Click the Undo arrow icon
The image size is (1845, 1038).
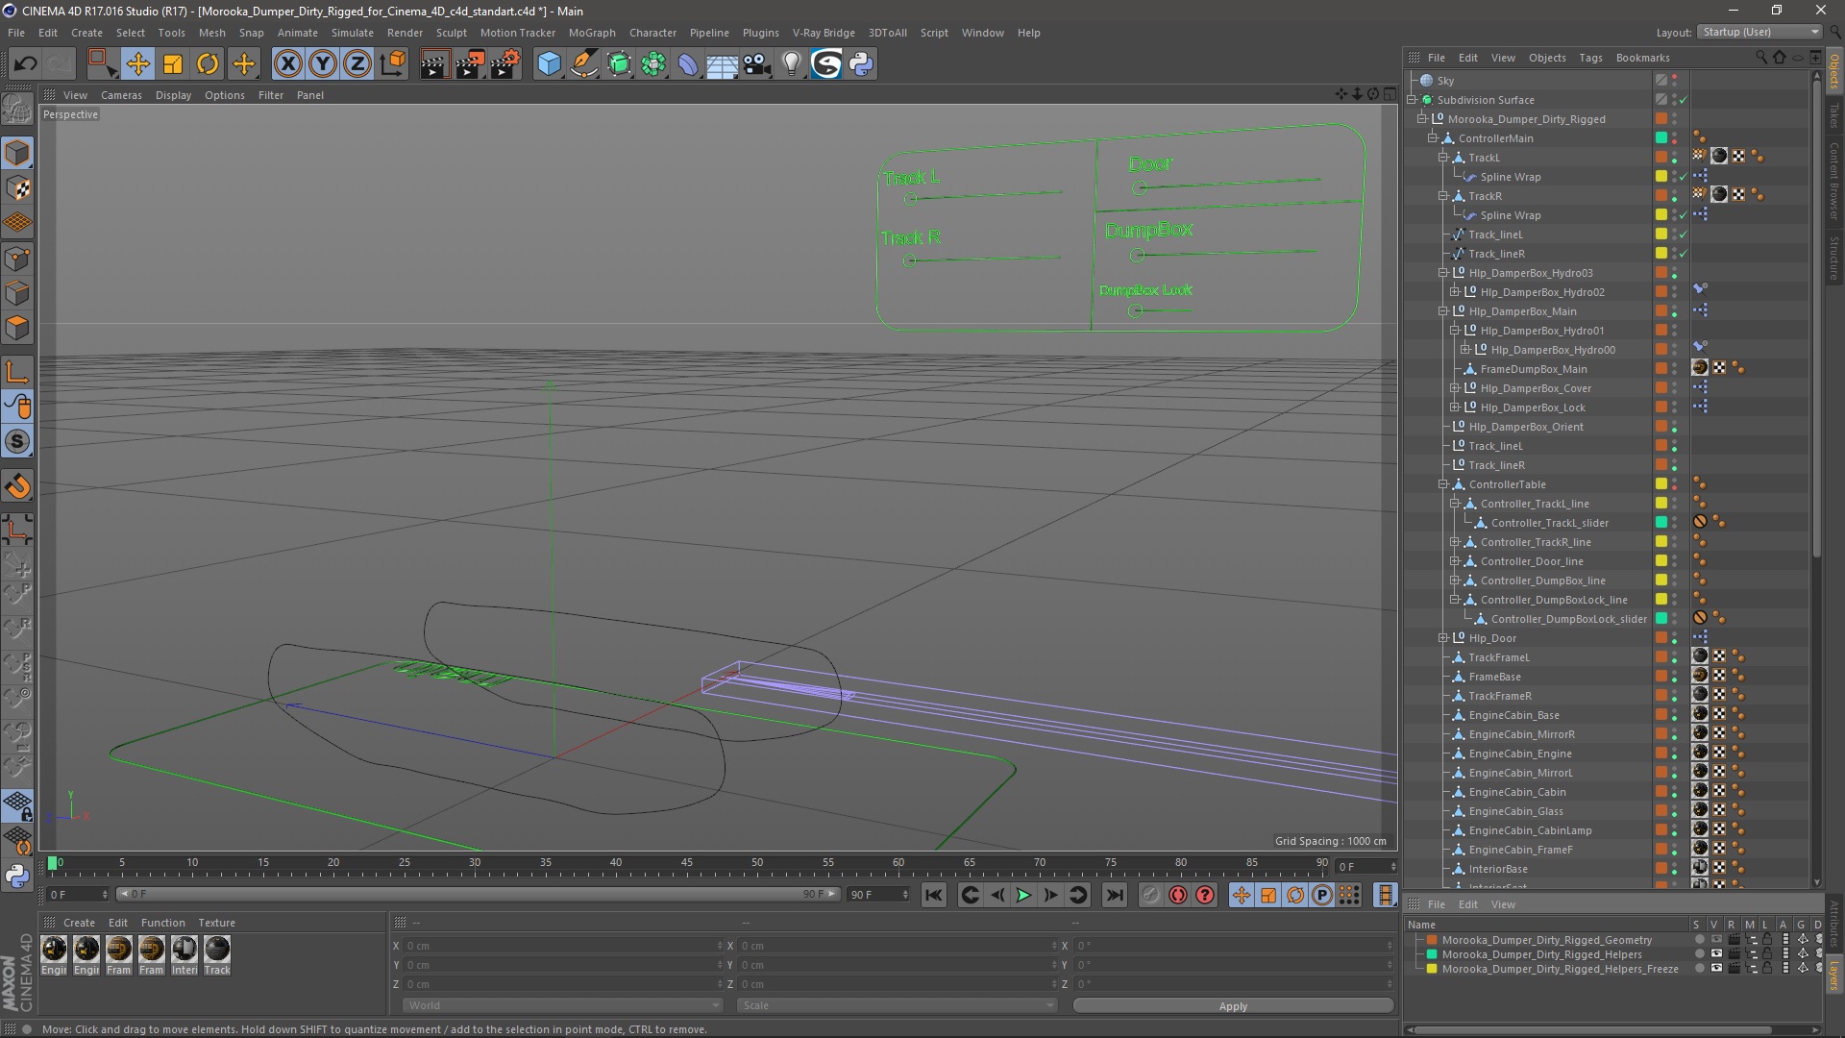[x=26, y=64]
